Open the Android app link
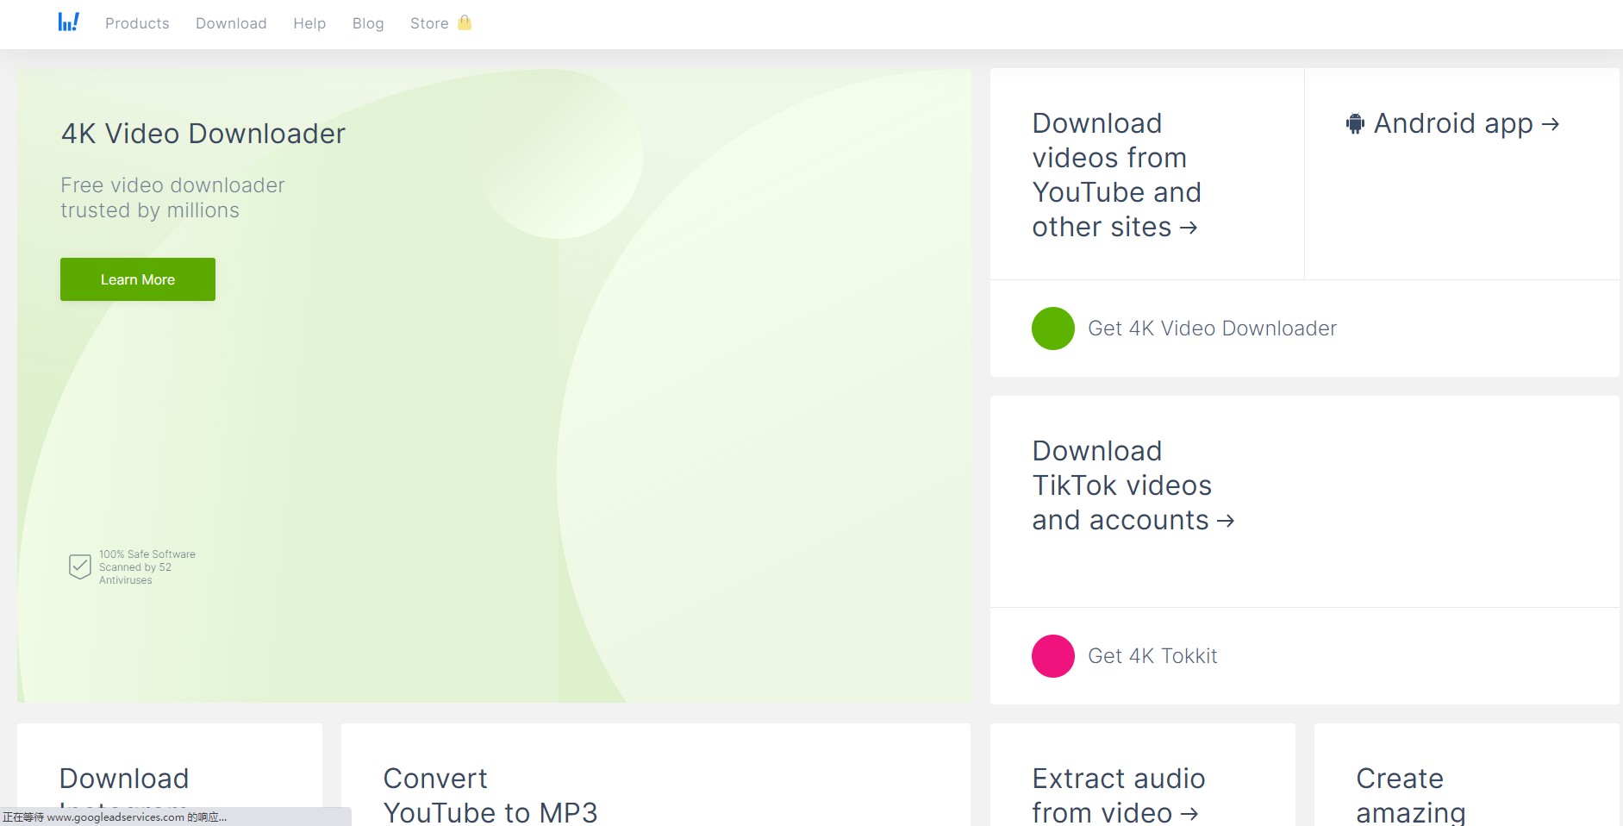The image size is (1623, 826). coord(1453,124)
